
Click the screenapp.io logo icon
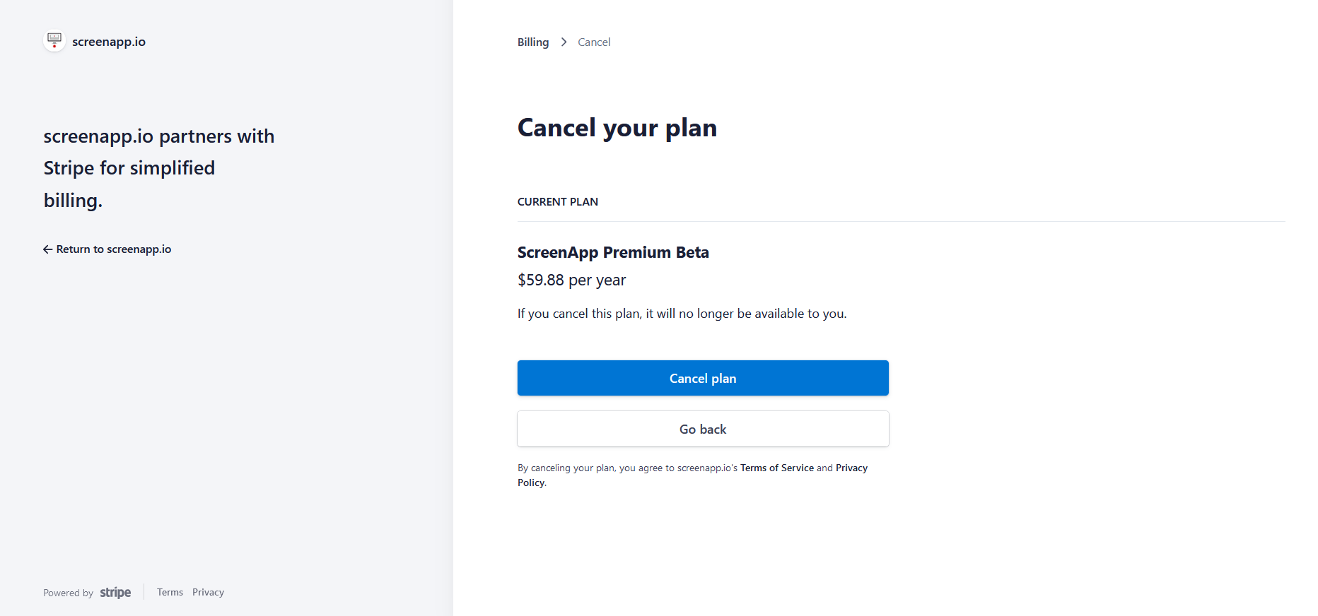click(x=54, y=41)
